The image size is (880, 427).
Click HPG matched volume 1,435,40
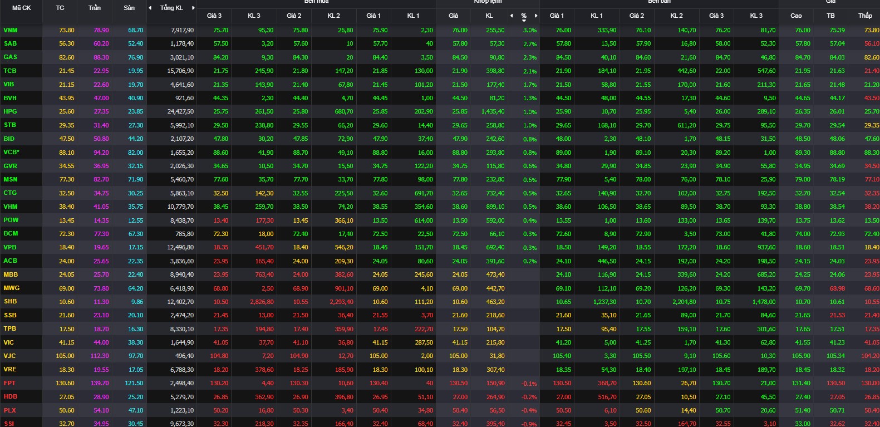(493, 111)
